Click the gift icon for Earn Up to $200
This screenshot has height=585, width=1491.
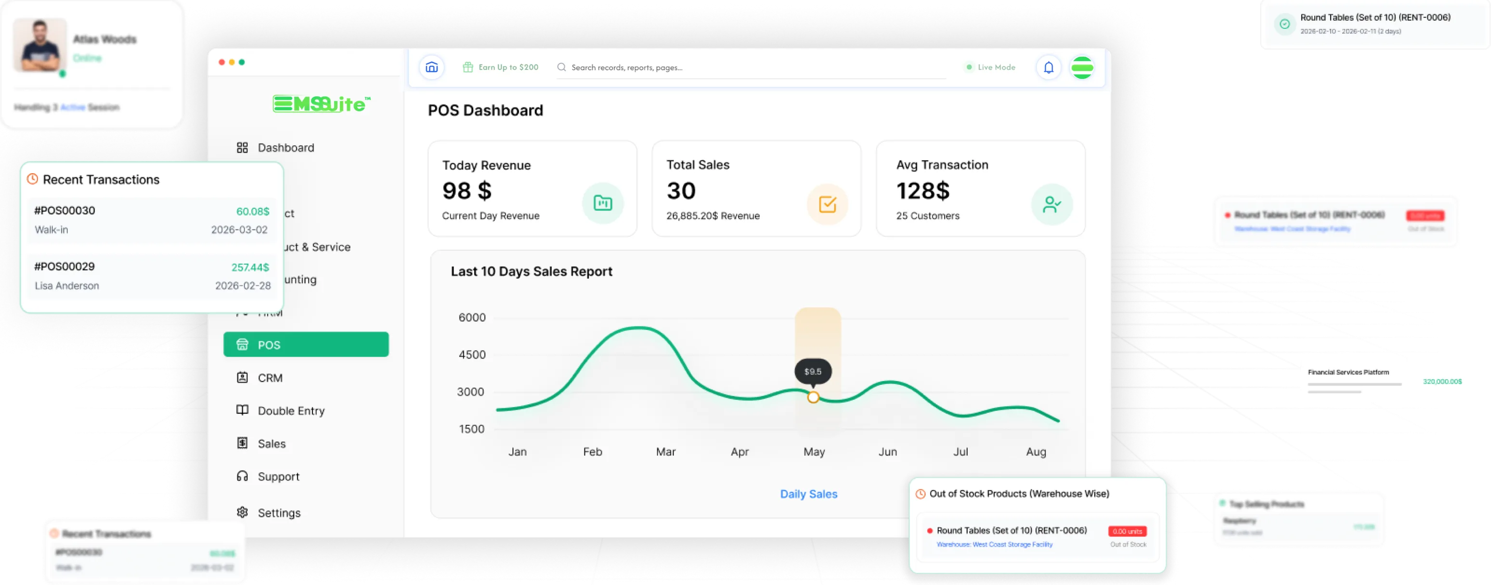click(x=467, y=67)
